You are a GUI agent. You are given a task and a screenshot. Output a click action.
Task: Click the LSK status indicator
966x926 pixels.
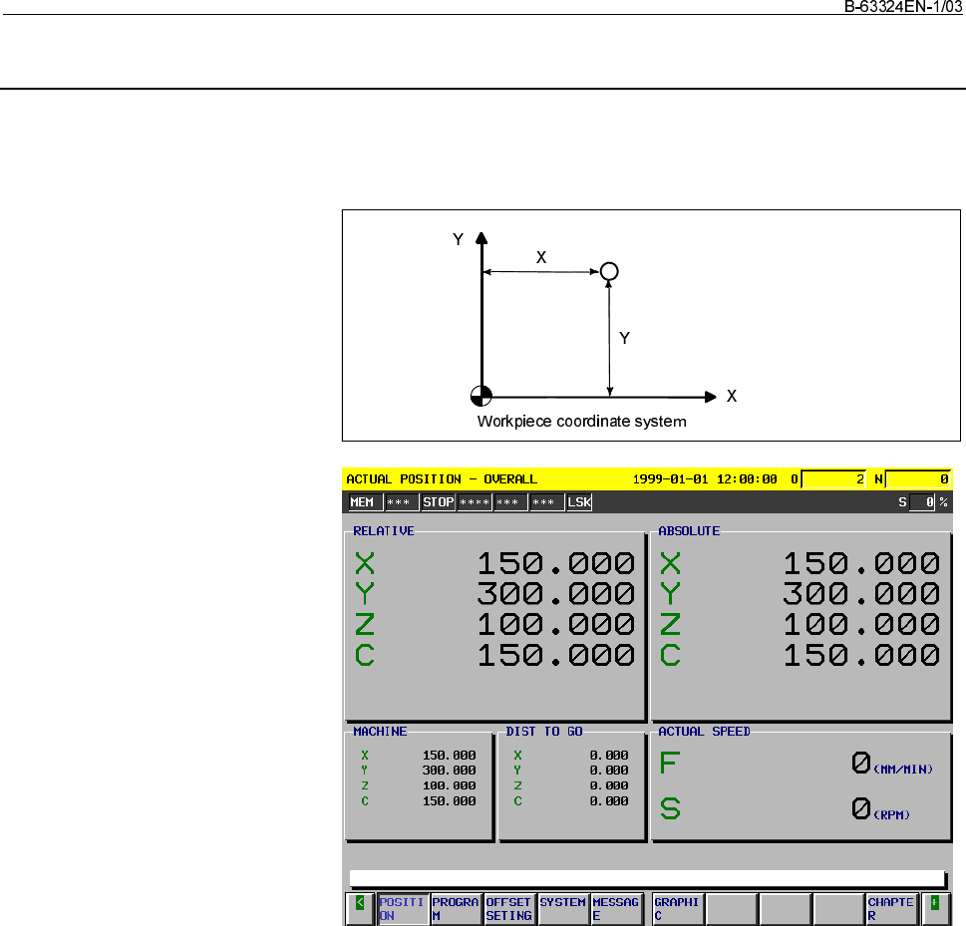[x=579, y=502]
